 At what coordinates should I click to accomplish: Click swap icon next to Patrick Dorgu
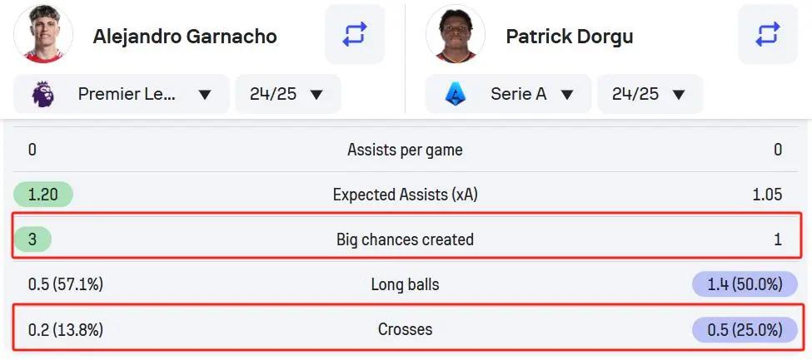[767, 35]
